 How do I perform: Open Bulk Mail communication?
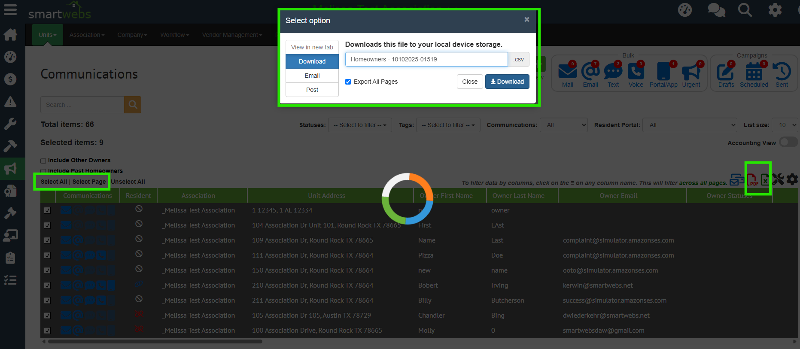567,74
